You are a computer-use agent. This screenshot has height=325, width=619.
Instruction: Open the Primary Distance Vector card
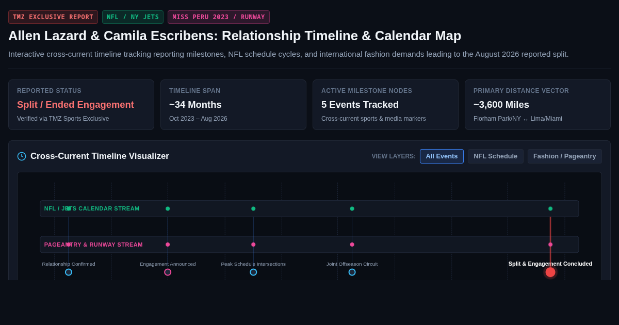537,105
